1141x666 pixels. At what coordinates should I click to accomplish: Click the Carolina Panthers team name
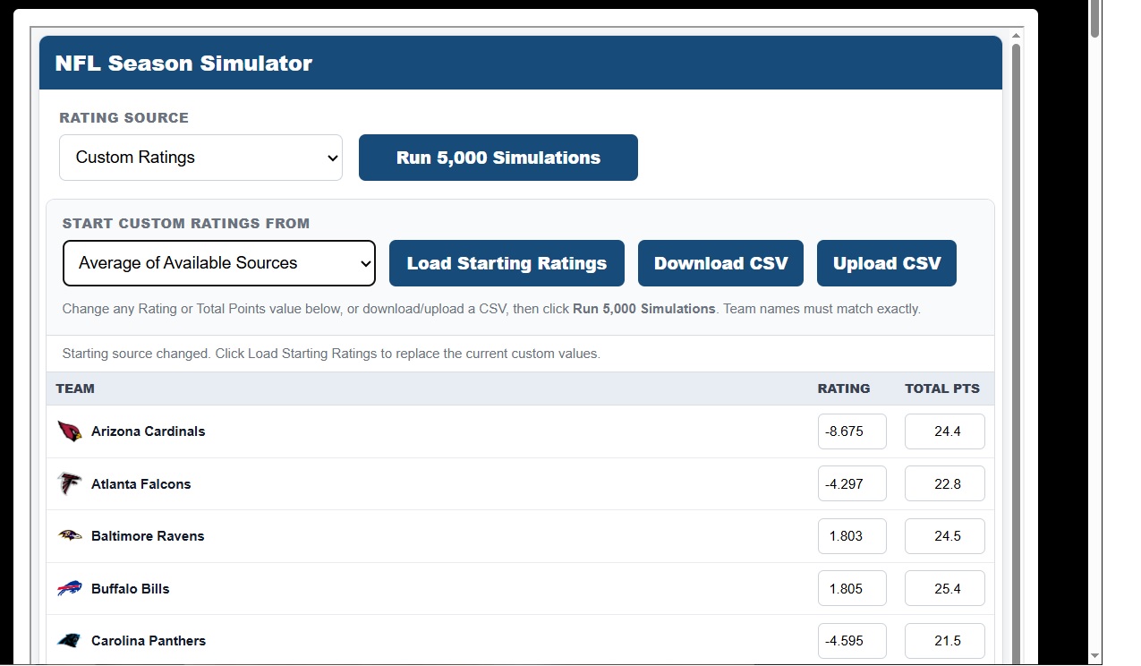coord(149,641)
